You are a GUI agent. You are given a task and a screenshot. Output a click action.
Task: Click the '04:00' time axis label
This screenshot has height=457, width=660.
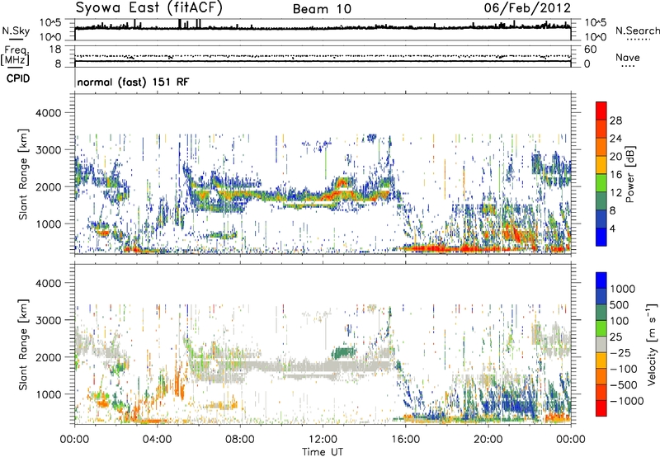point(157,440)
